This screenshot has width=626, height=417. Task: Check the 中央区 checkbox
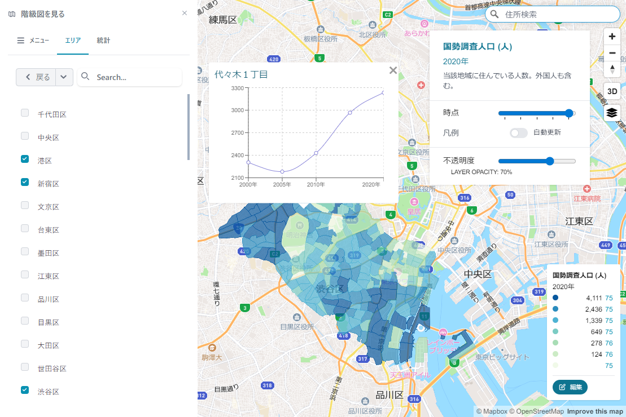point(25,136)
